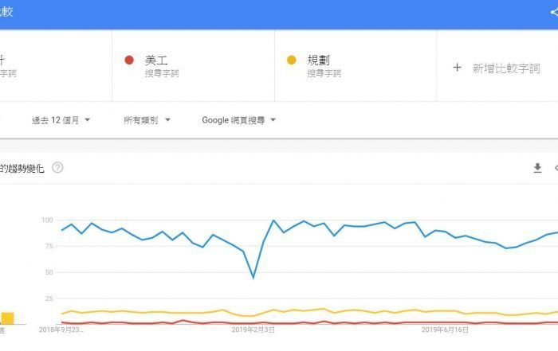Click the yellow average bar at bottom left

click(x=7, y=318)
